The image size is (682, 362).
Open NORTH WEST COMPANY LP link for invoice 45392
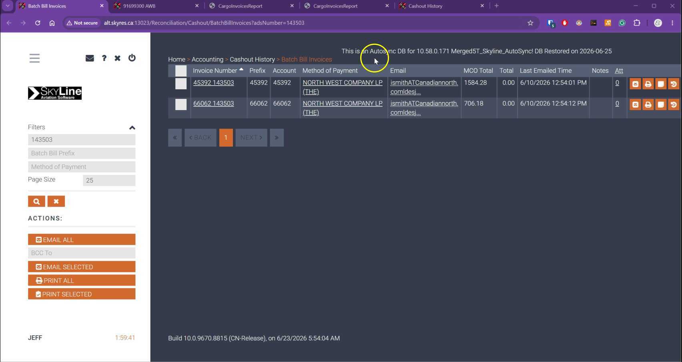coord(343,87)
